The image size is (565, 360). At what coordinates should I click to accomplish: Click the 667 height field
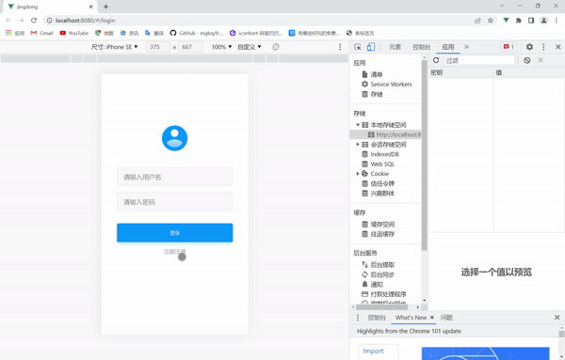click(x=190, y=47)
